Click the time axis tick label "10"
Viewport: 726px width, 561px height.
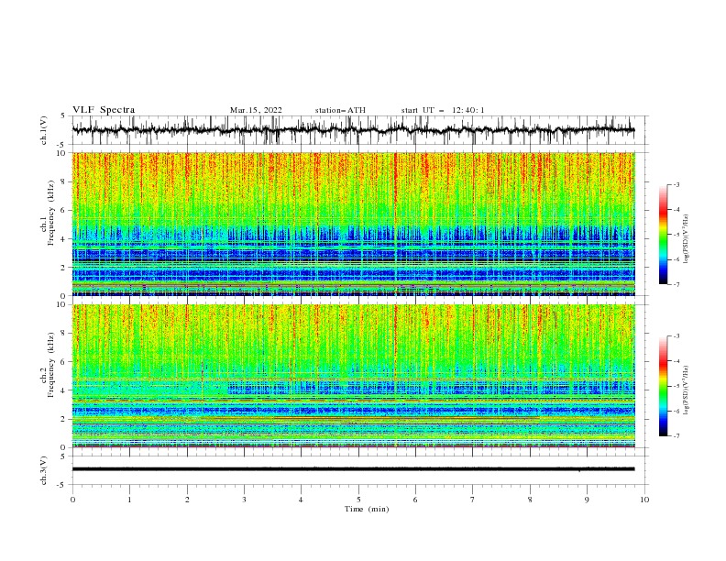644,500
